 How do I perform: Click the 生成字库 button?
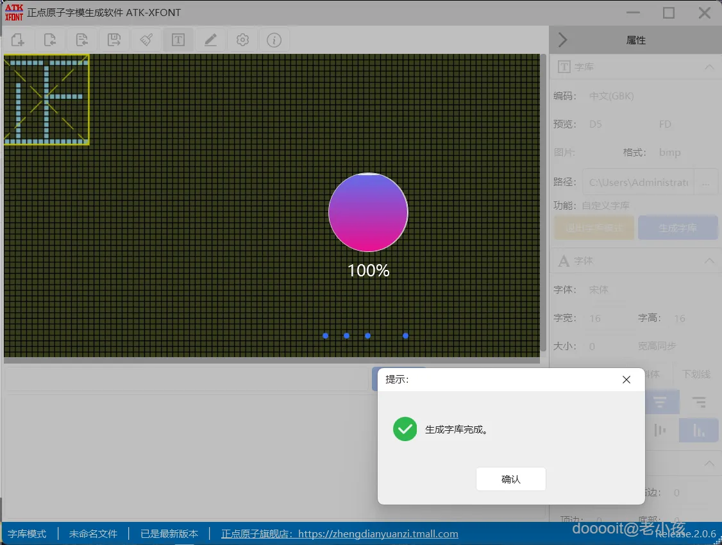(678, 228)
